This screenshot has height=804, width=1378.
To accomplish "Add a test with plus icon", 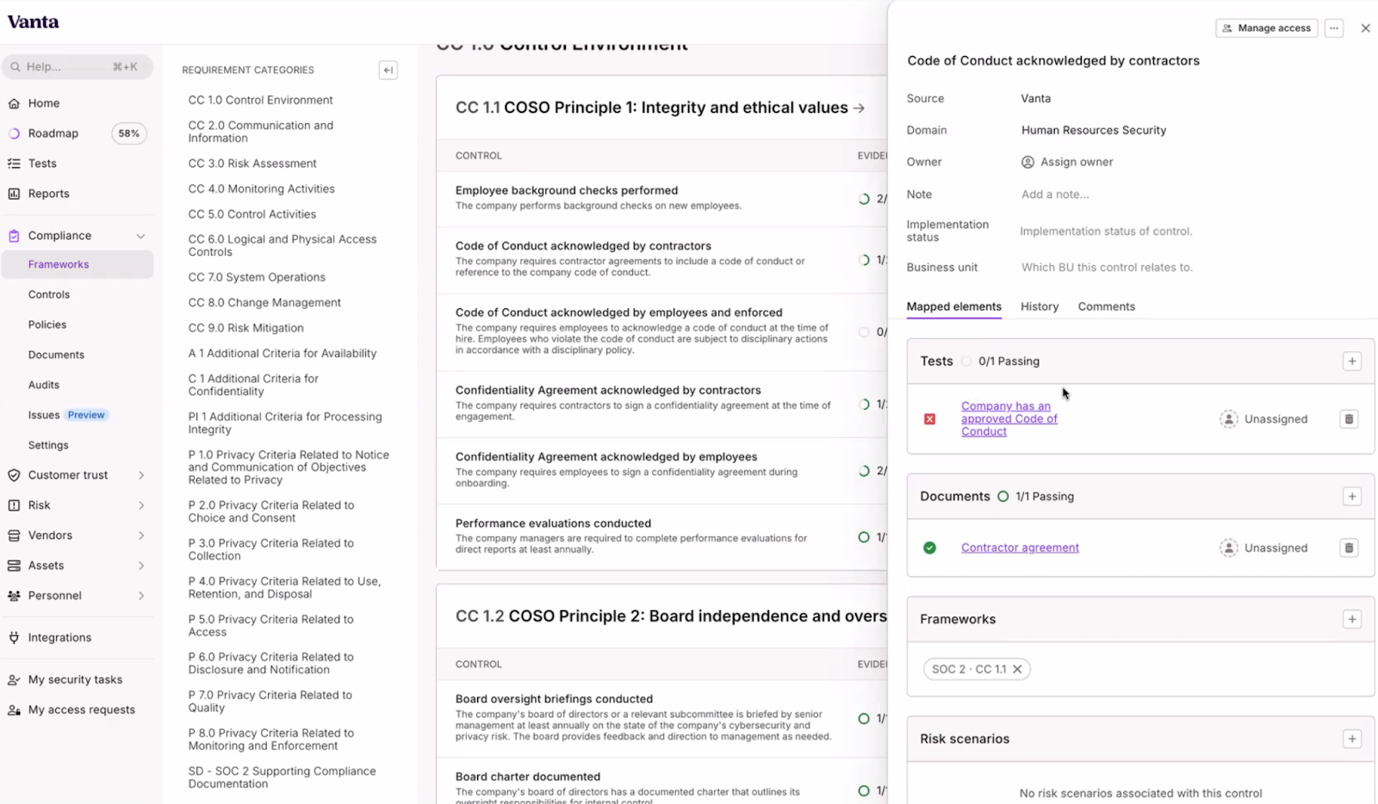I will (x=1352, y=362).
